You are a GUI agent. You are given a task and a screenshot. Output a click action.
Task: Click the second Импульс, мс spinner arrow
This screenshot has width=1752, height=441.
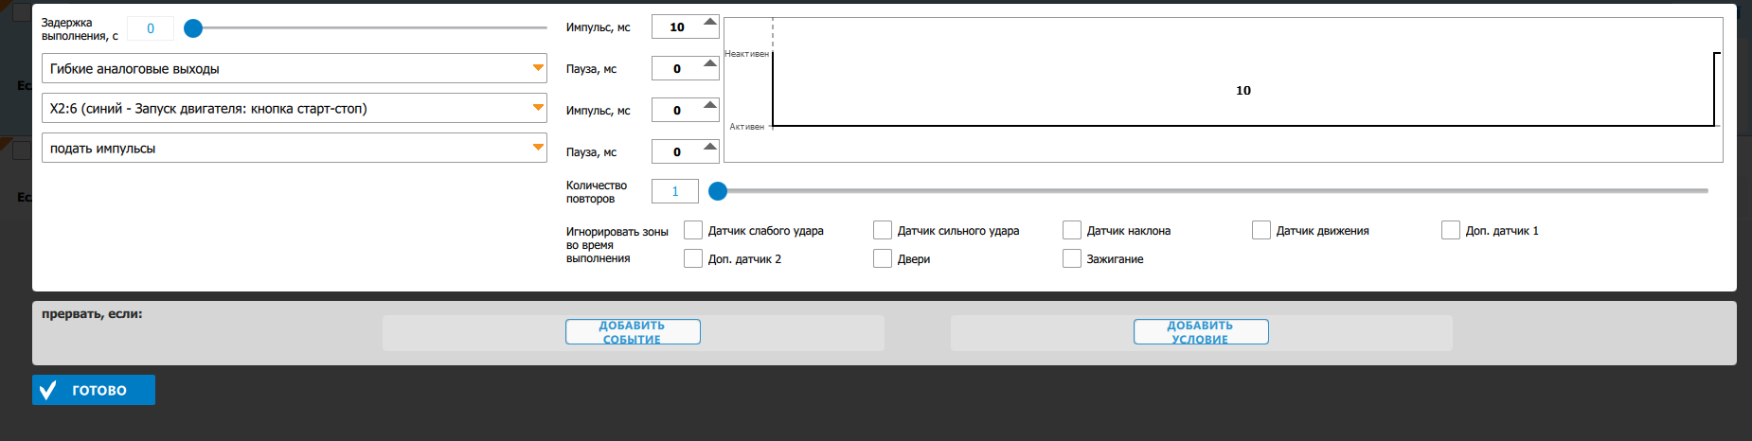709,105
